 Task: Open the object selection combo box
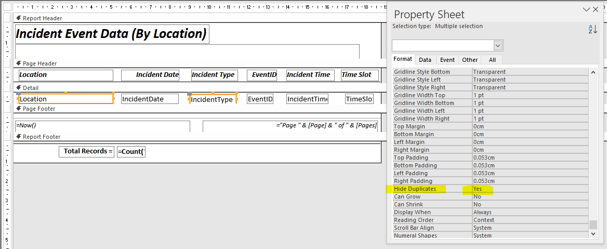pos(447,45)
